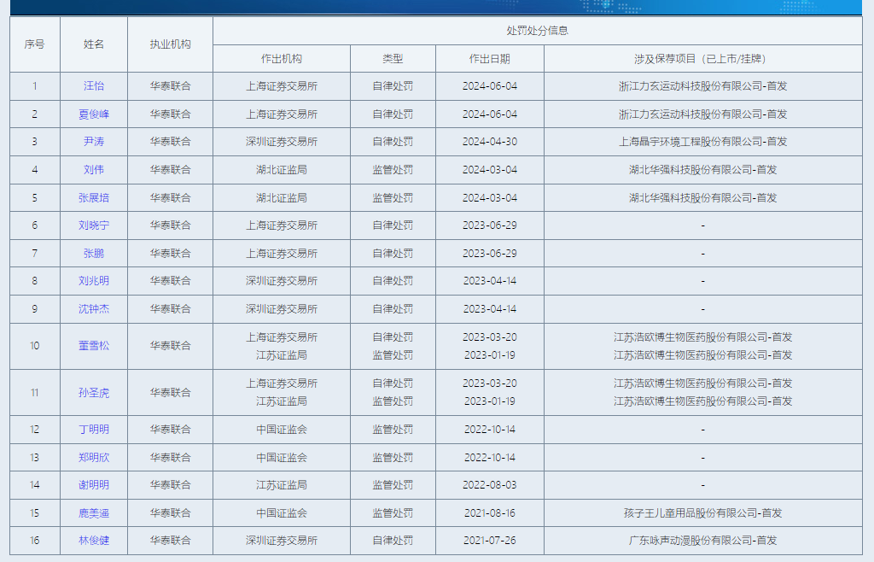The height and width of the screenshot is (562, 874).
Task: Select the 姓名 column header
Action: pyautogui.click(x=94, y=44)
